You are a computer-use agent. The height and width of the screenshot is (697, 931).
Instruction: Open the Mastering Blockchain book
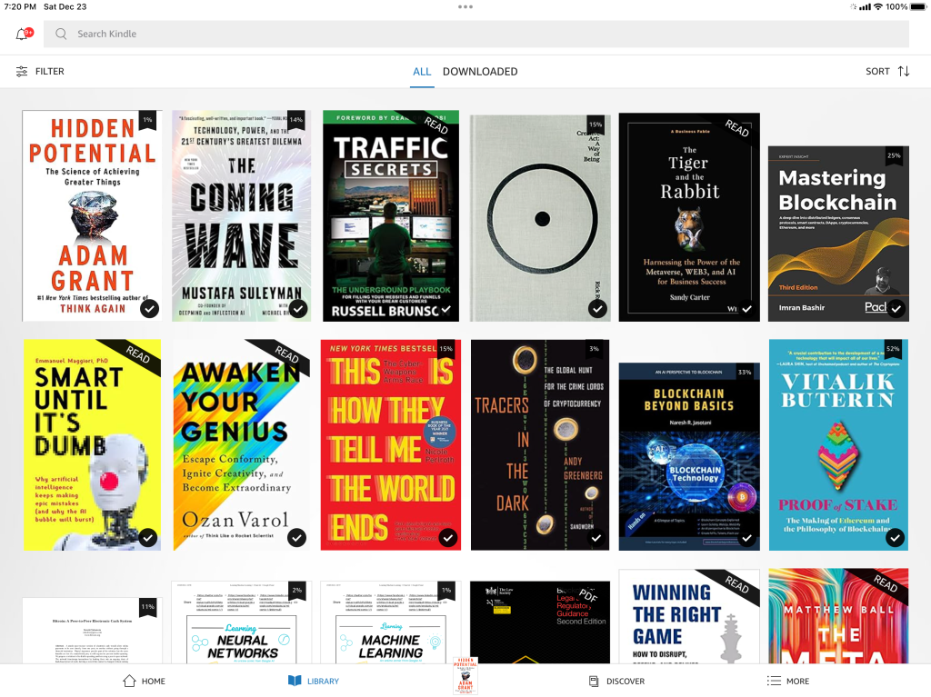click(x=838, y=233)
